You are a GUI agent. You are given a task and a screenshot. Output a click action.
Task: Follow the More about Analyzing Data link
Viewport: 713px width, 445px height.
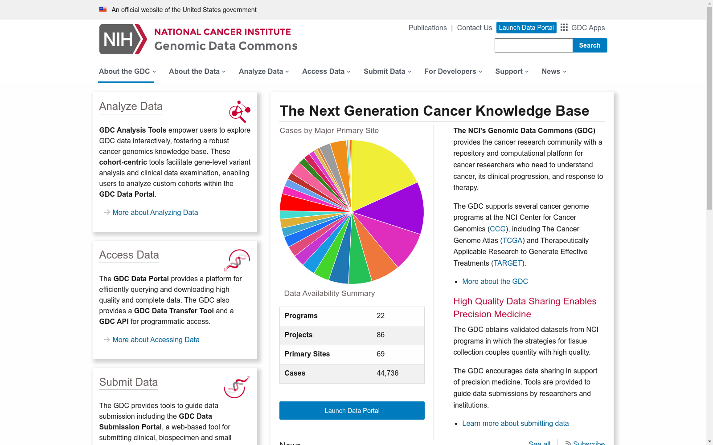pos(155,212)
